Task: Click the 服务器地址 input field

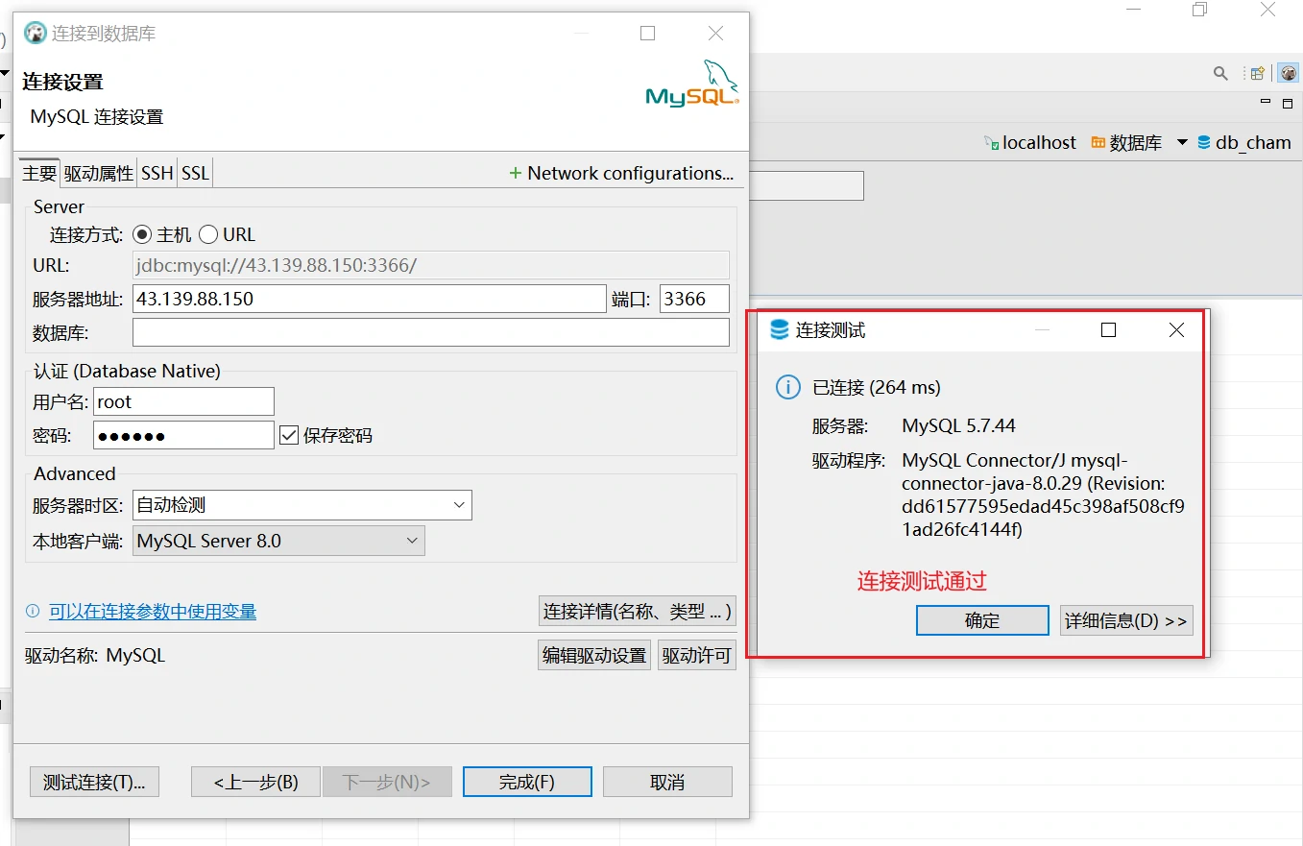Action: pos(370,299)
